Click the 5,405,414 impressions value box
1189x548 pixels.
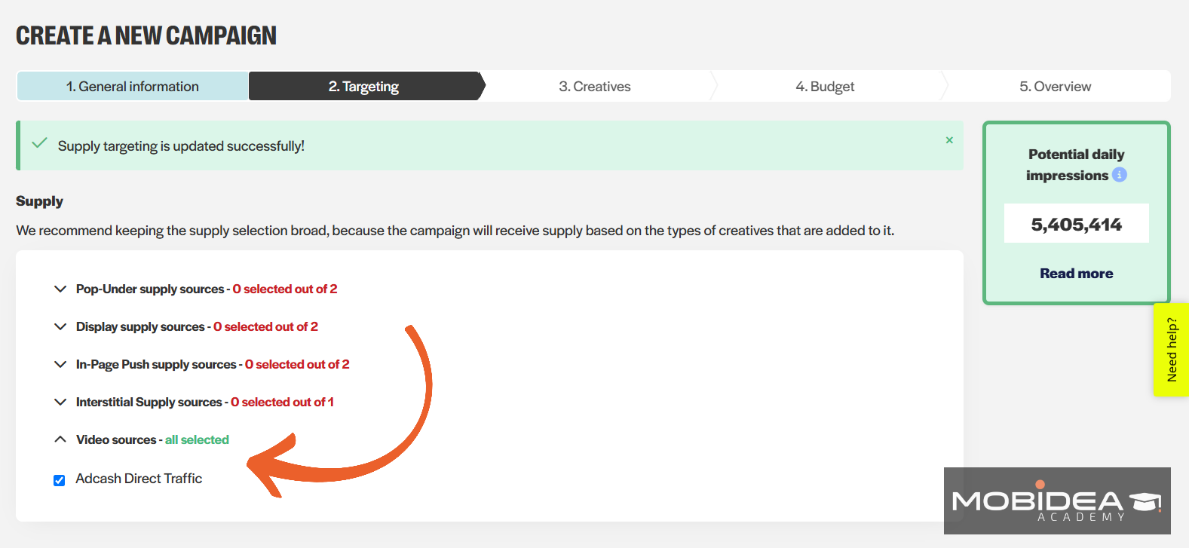click(x=1077, y=223)
